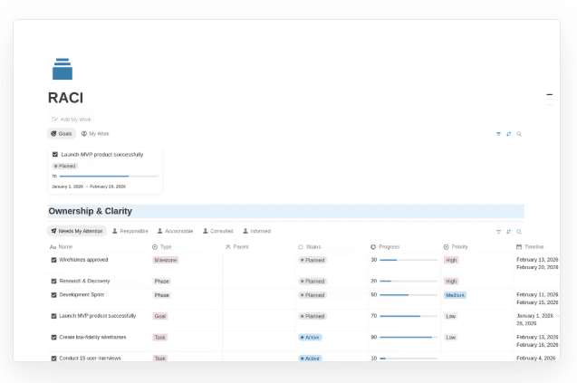Click the Goal type tag
577x383 pixels.
[x=160, y=316]
